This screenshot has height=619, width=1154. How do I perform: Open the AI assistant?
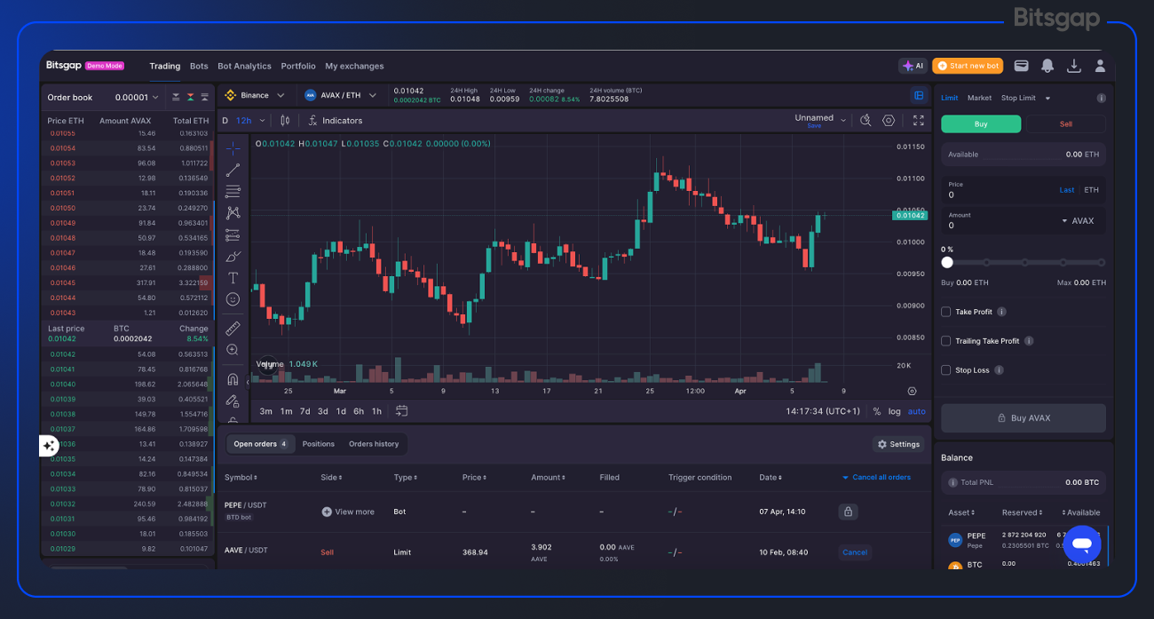click(913, 66)
